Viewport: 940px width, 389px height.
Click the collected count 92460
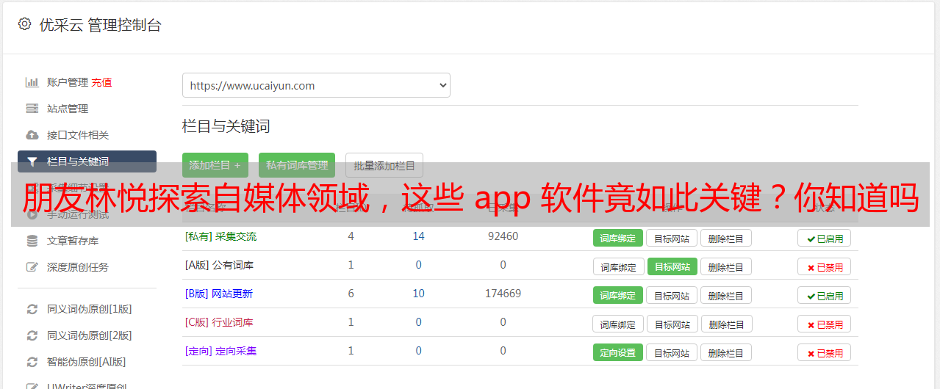pyautogui.click(x=503, y=236)
